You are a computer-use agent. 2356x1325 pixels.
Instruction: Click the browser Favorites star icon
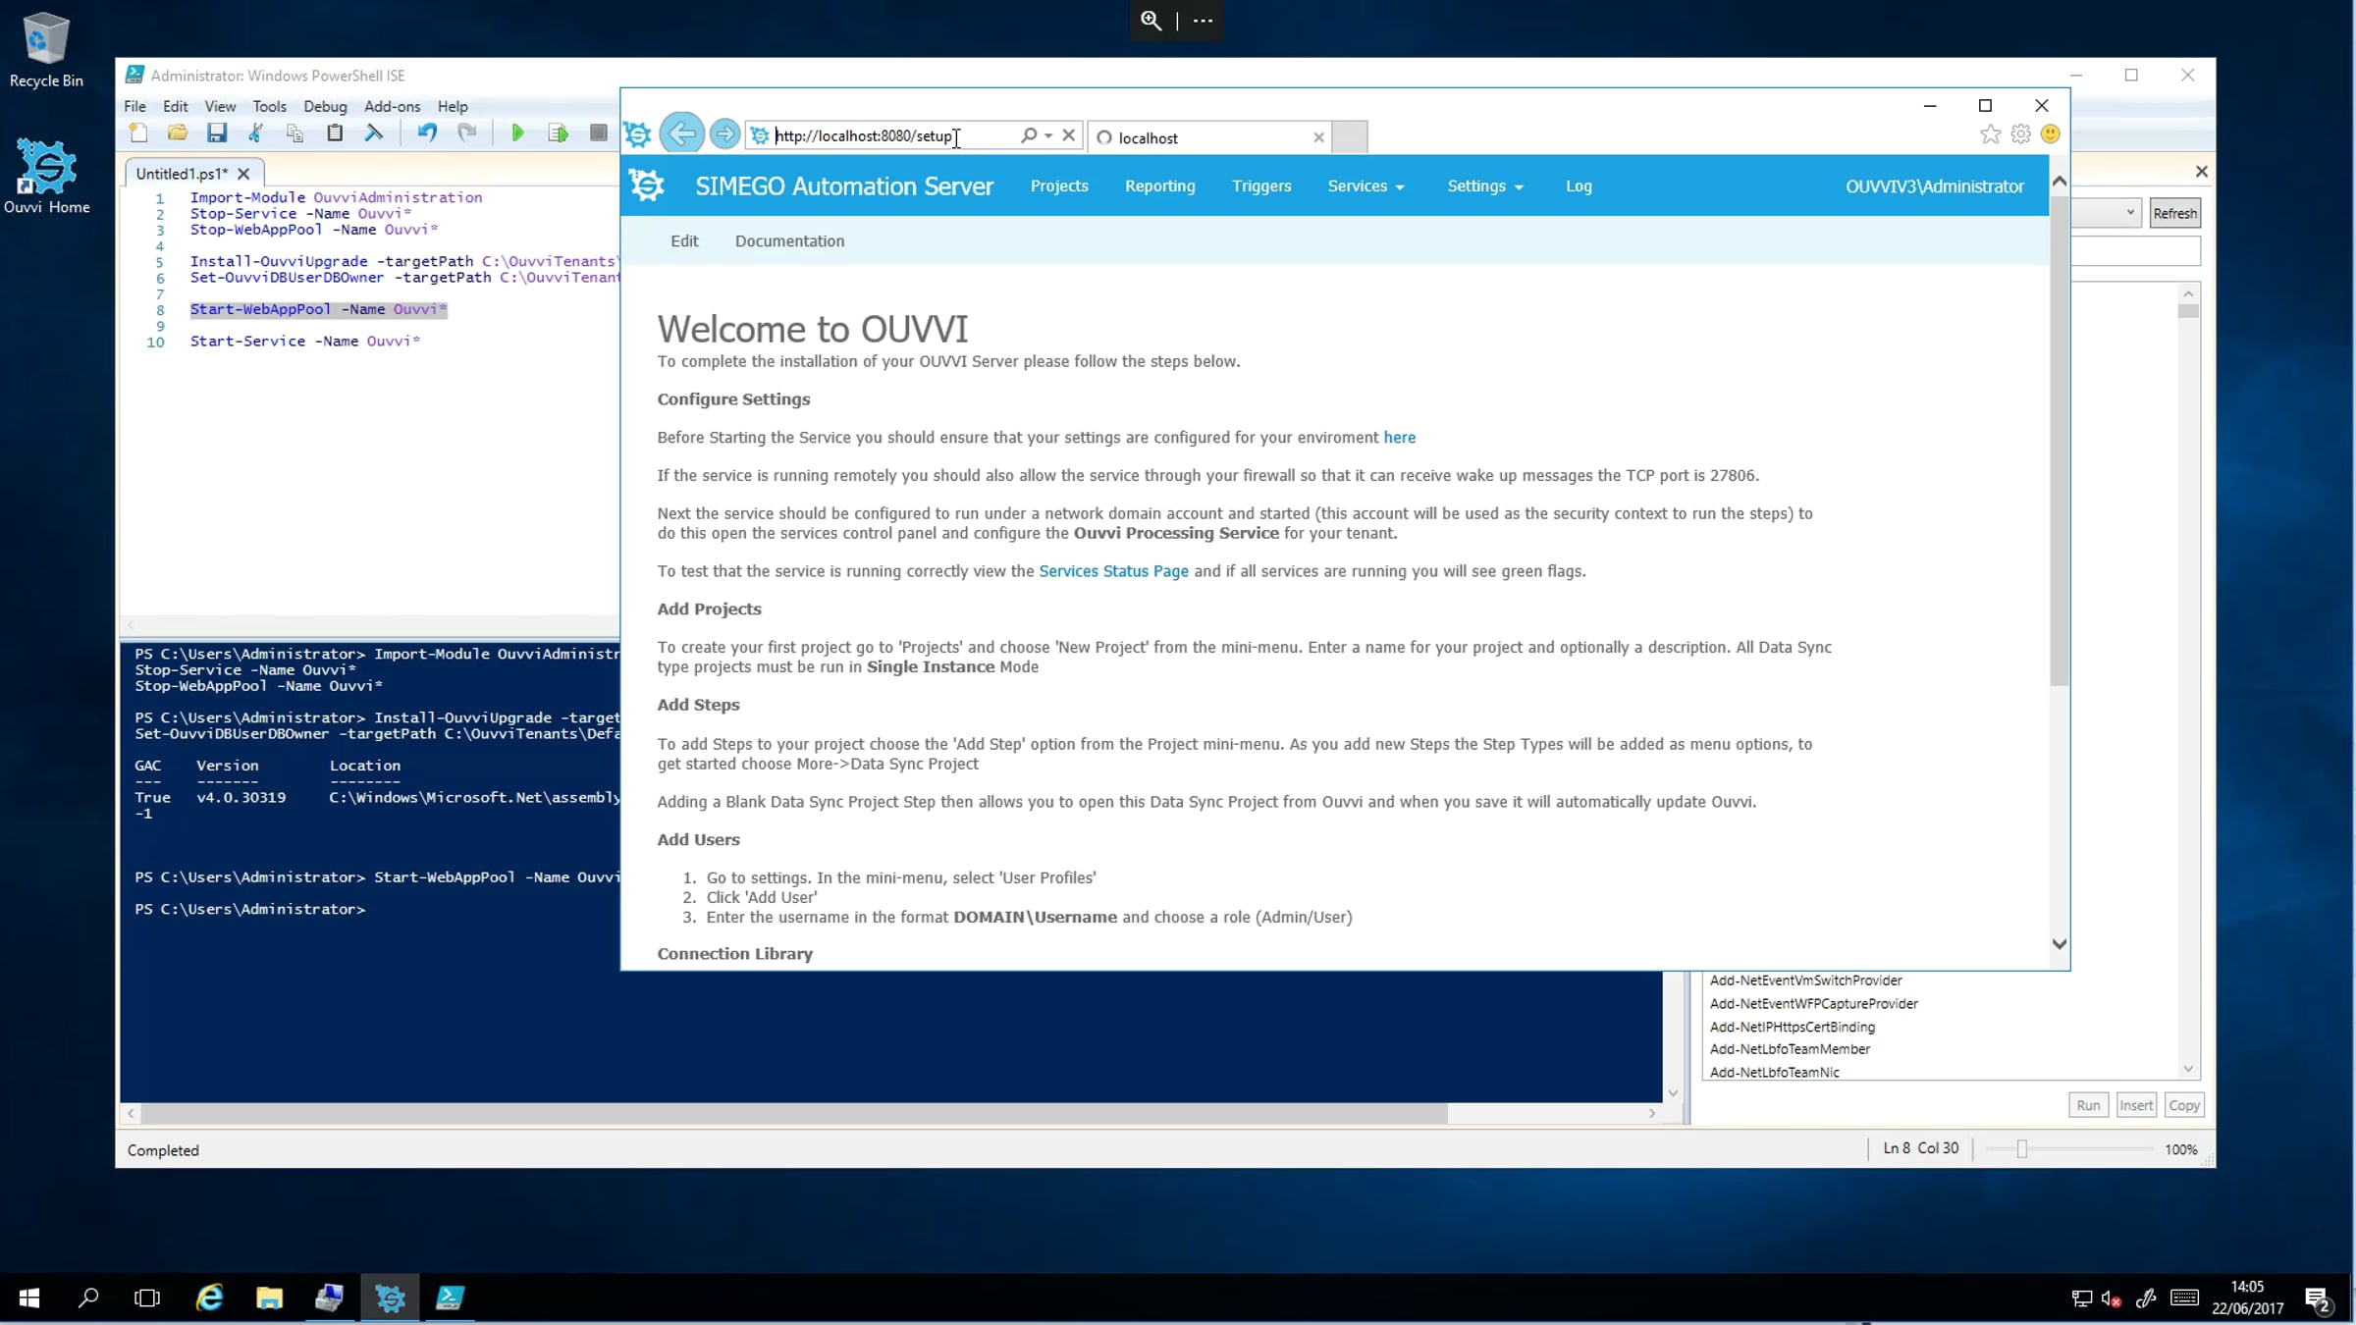[1990, 134]
